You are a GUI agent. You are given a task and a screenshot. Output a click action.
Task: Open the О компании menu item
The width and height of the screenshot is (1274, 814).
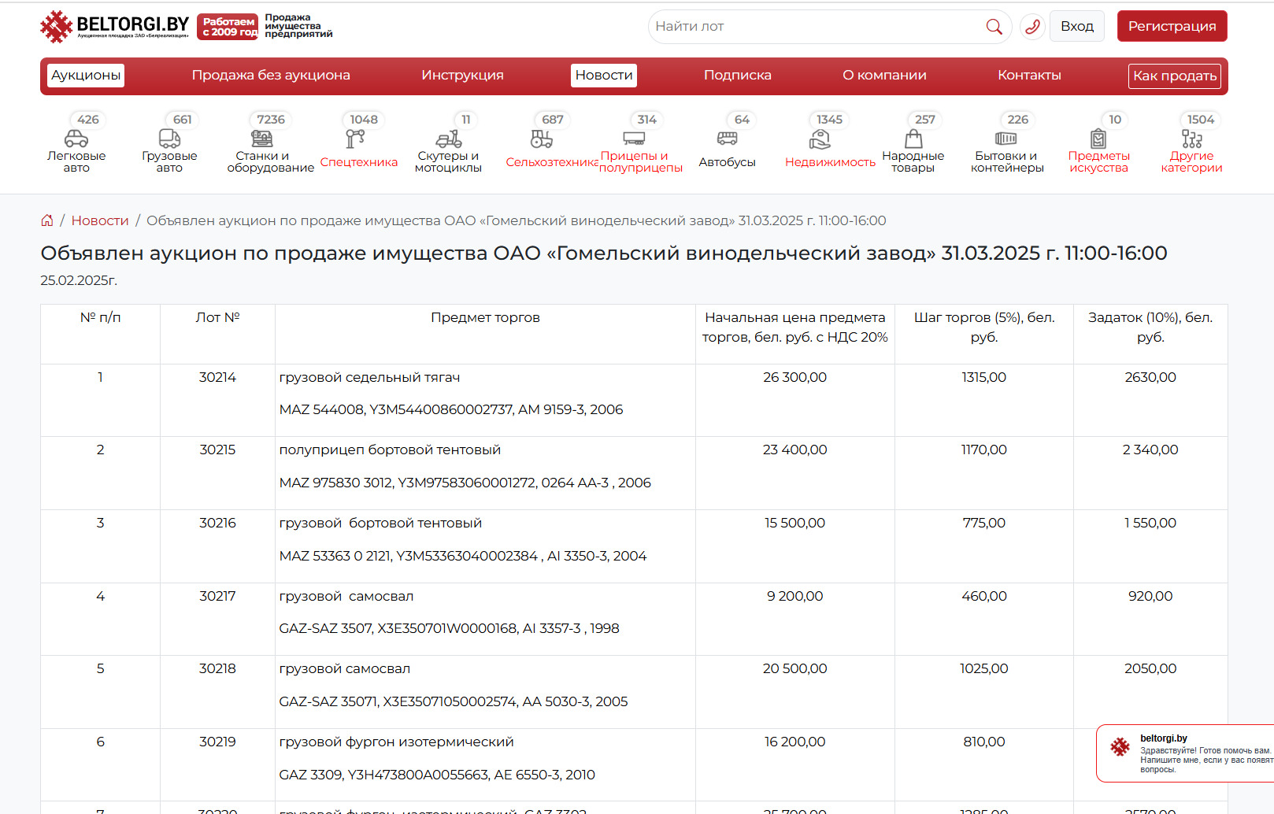point(884,76)
